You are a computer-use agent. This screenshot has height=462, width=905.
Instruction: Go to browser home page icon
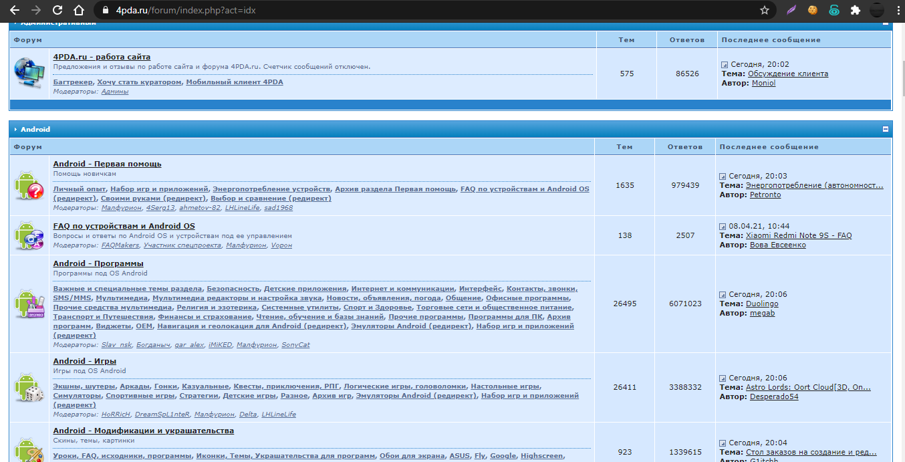[x=79, y=10]
